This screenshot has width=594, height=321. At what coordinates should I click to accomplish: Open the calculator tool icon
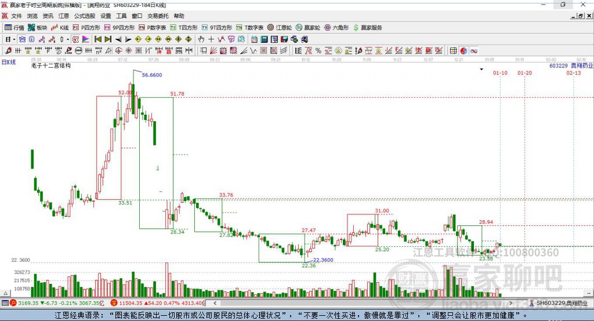point(264,39)
